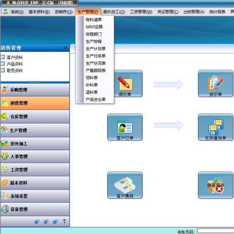Click the second small blue icon at sidebar bottom
Screen dimensions: 234x234
(46, 221)
